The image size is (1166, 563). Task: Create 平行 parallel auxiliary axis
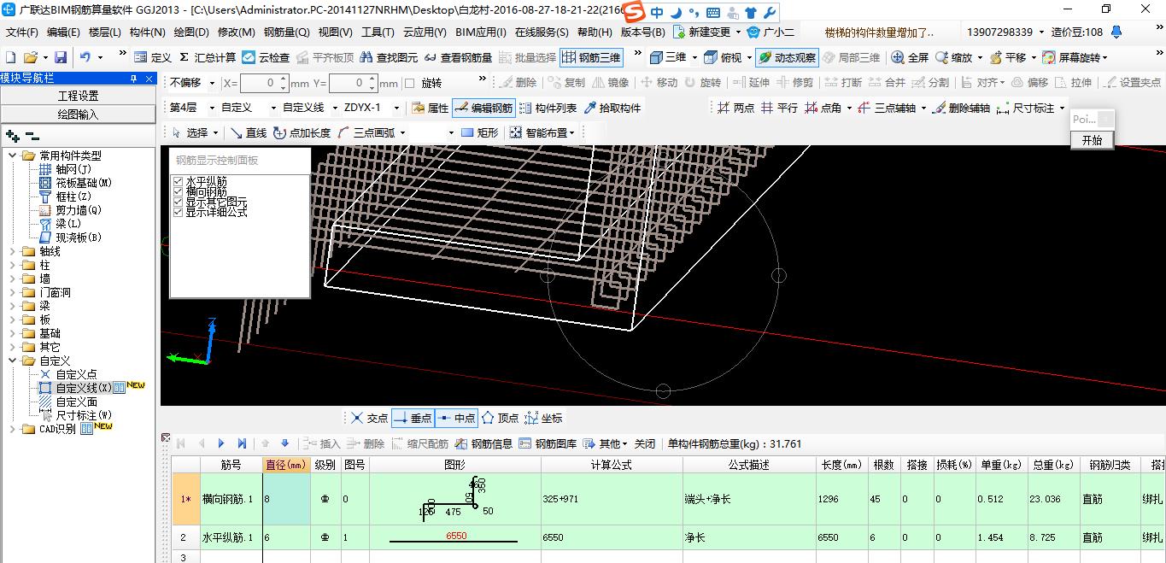[x=779, y=108]
